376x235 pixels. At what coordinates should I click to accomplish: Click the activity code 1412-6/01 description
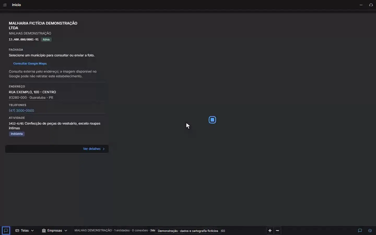[55, 126]
